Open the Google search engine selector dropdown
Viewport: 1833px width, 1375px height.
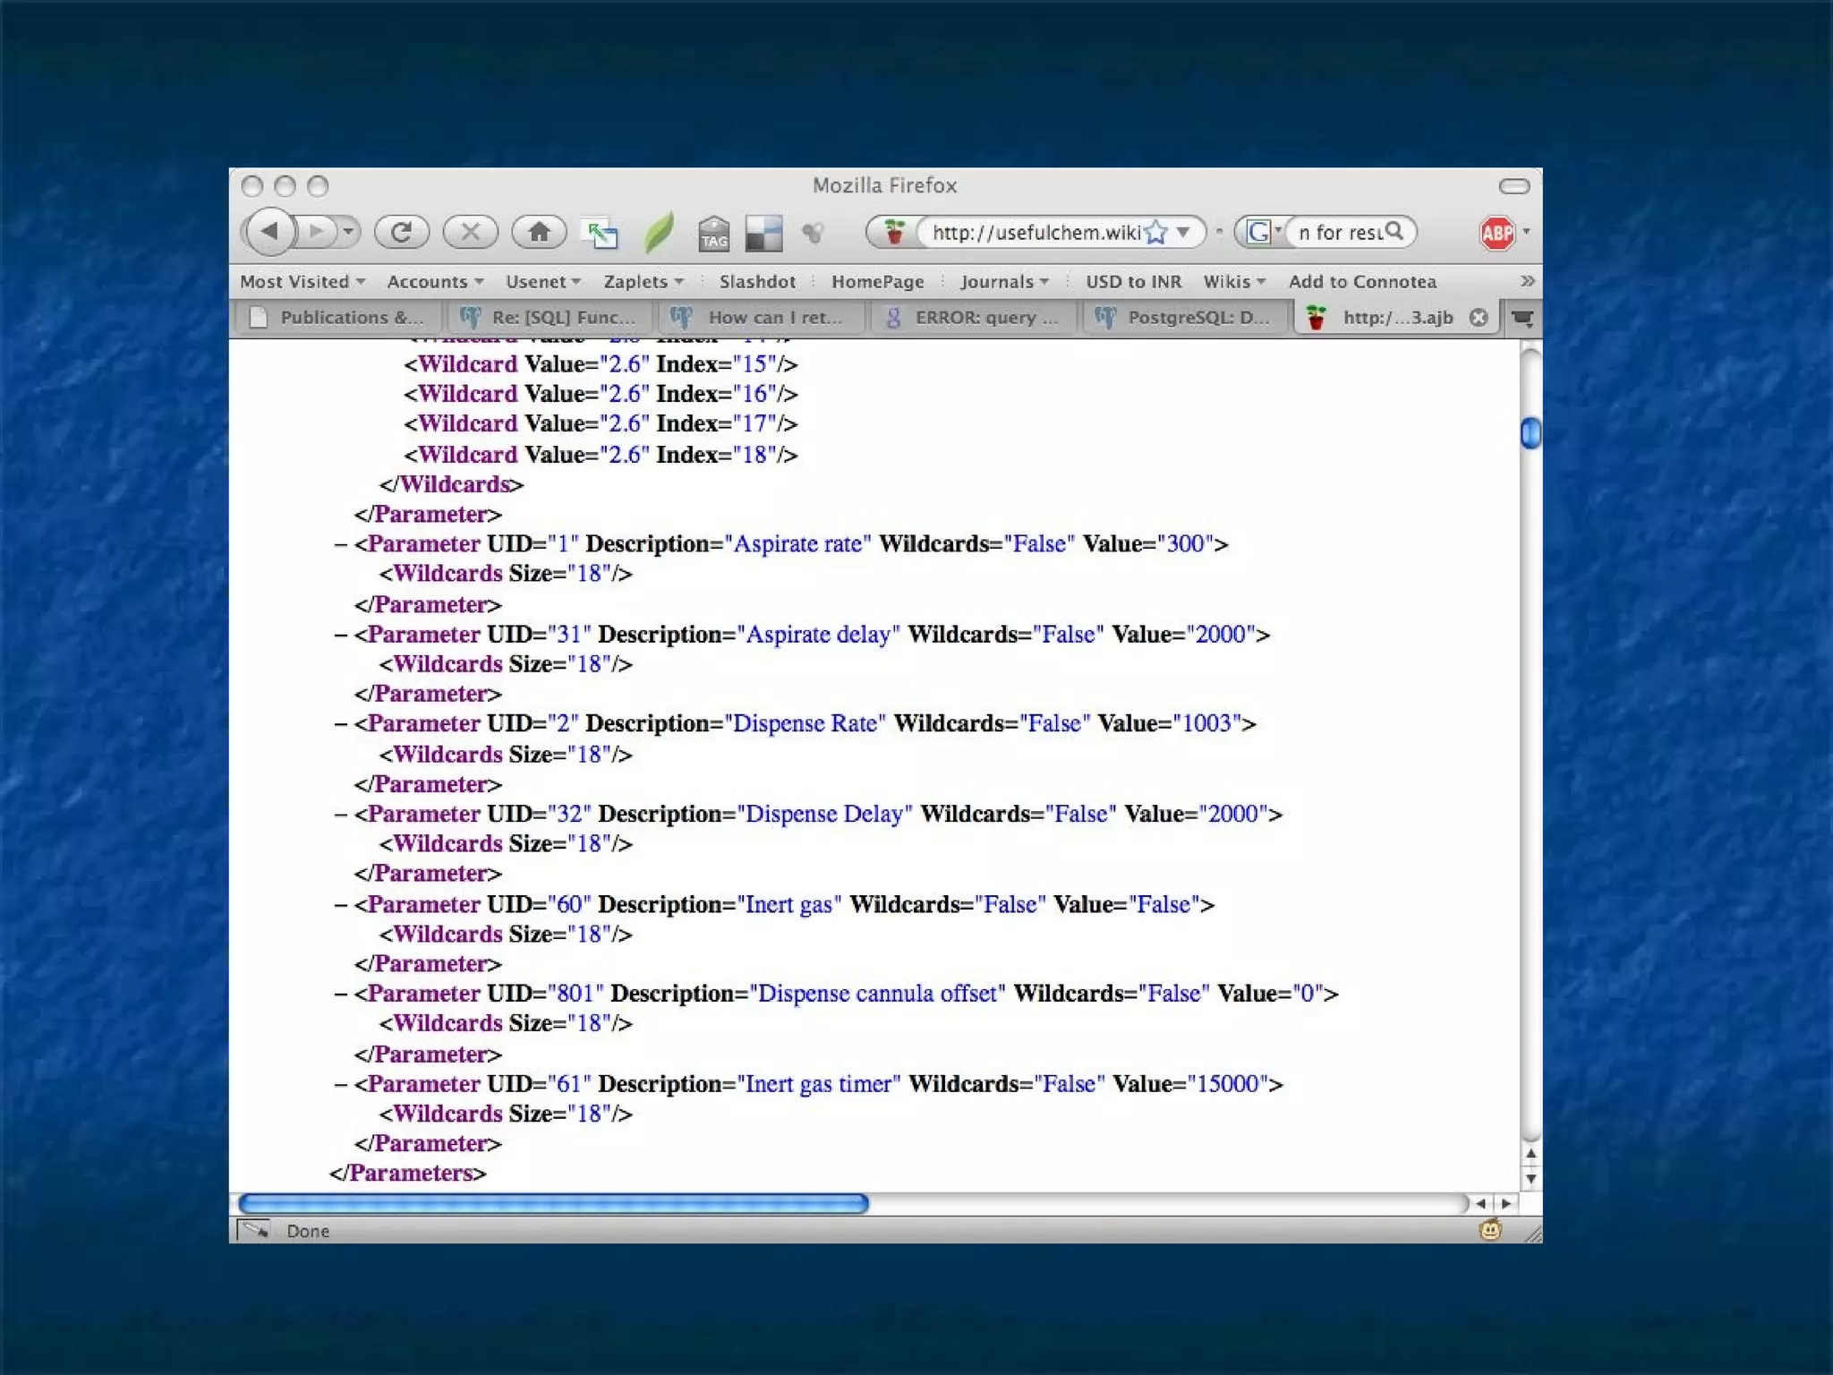1264,233
